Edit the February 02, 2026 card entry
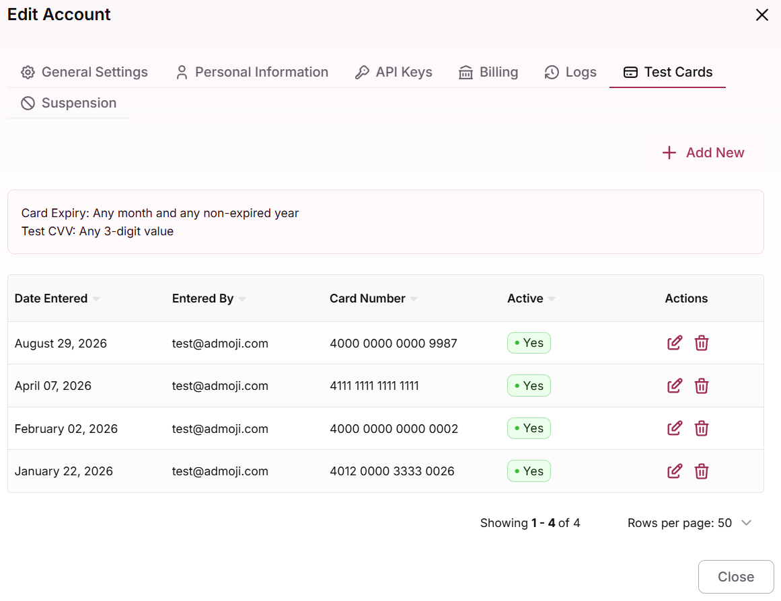The image size is (781, 601). [x=675, y=428]
